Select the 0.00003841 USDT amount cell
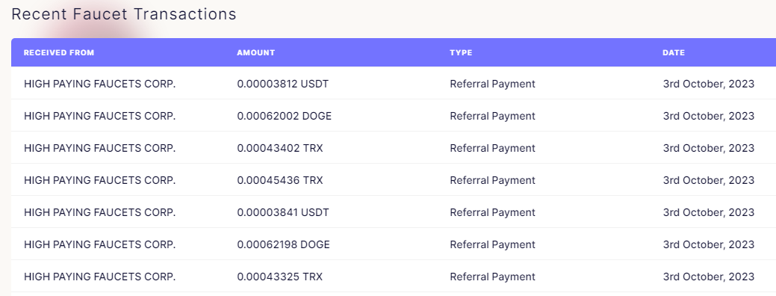The image size is (776, 296). pos(282,212)
